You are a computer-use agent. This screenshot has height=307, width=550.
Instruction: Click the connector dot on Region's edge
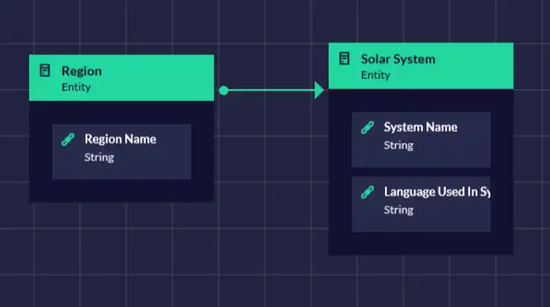223,90
